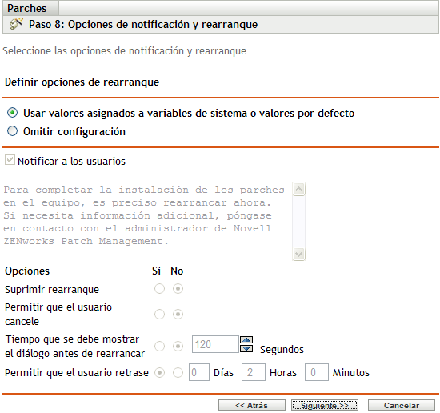This screenshot has height=413, width=440.
Task: Click the Opciones column heading
Action: pyautogui.click(x=27, y=271)
